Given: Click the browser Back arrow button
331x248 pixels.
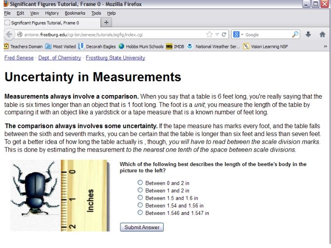Looking at the screenshot, I should click(9, 34).
